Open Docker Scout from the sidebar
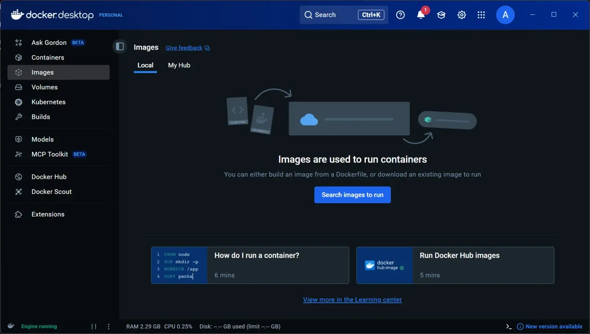Viewport: 590px width, 334px height. pyautogui.click(x=51, y=192)
